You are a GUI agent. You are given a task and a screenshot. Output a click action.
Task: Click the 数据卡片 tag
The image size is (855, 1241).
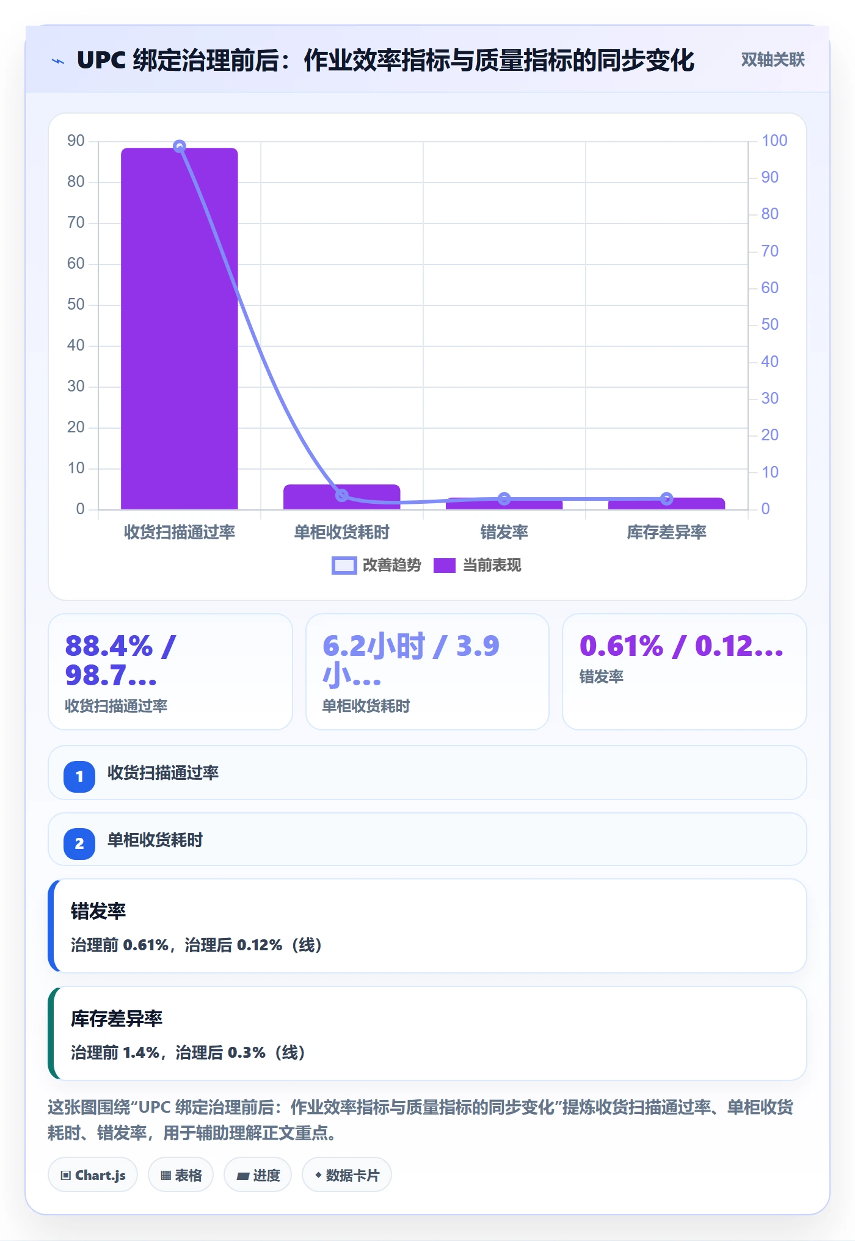click(x=347, y=1175)
